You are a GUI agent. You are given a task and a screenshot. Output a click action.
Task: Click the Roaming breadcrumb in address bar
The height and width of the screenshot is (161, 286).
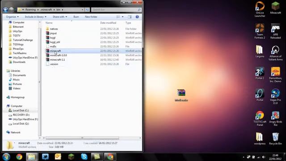pos(30,10)
